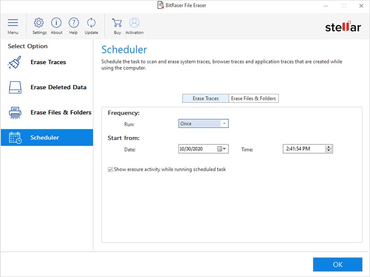The width and height of the screenshot is (370, 277).
Task: Open Help question mark icon
Action: pos(74,23)
